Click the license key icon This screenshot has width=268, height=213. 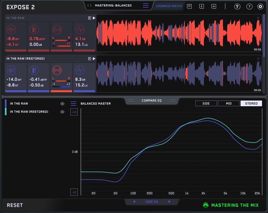point(237,7)
